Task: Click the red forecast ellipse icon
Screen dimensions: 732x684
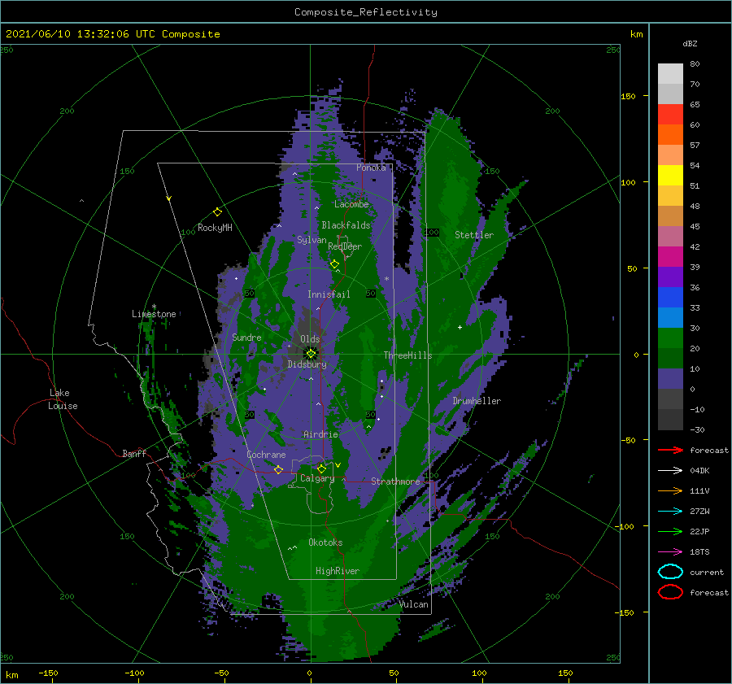Action: pyautogui.click(x=670, y=592)
